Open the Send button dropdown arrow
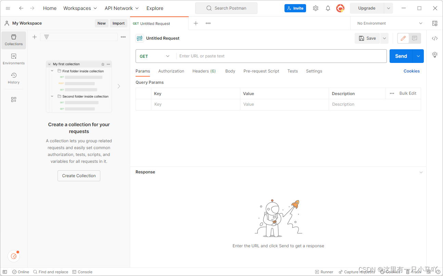Screen dimensions: 443x276 click(418, 56)
